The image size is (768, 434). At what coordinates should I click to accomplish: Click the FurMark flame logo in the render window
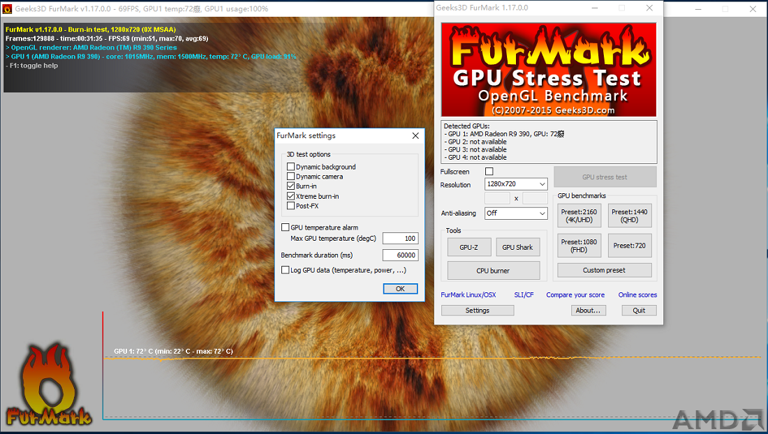(48, 384)
